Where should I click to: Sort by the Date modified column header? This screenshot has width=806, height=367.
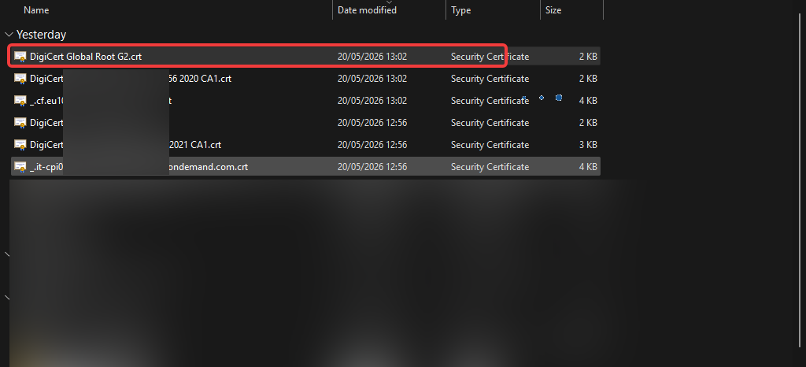pyautogui.click(x=367, y=10)
